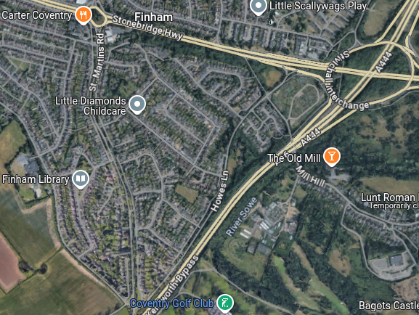Select the Little Scallywags Play label

click(x=318, y=6)
